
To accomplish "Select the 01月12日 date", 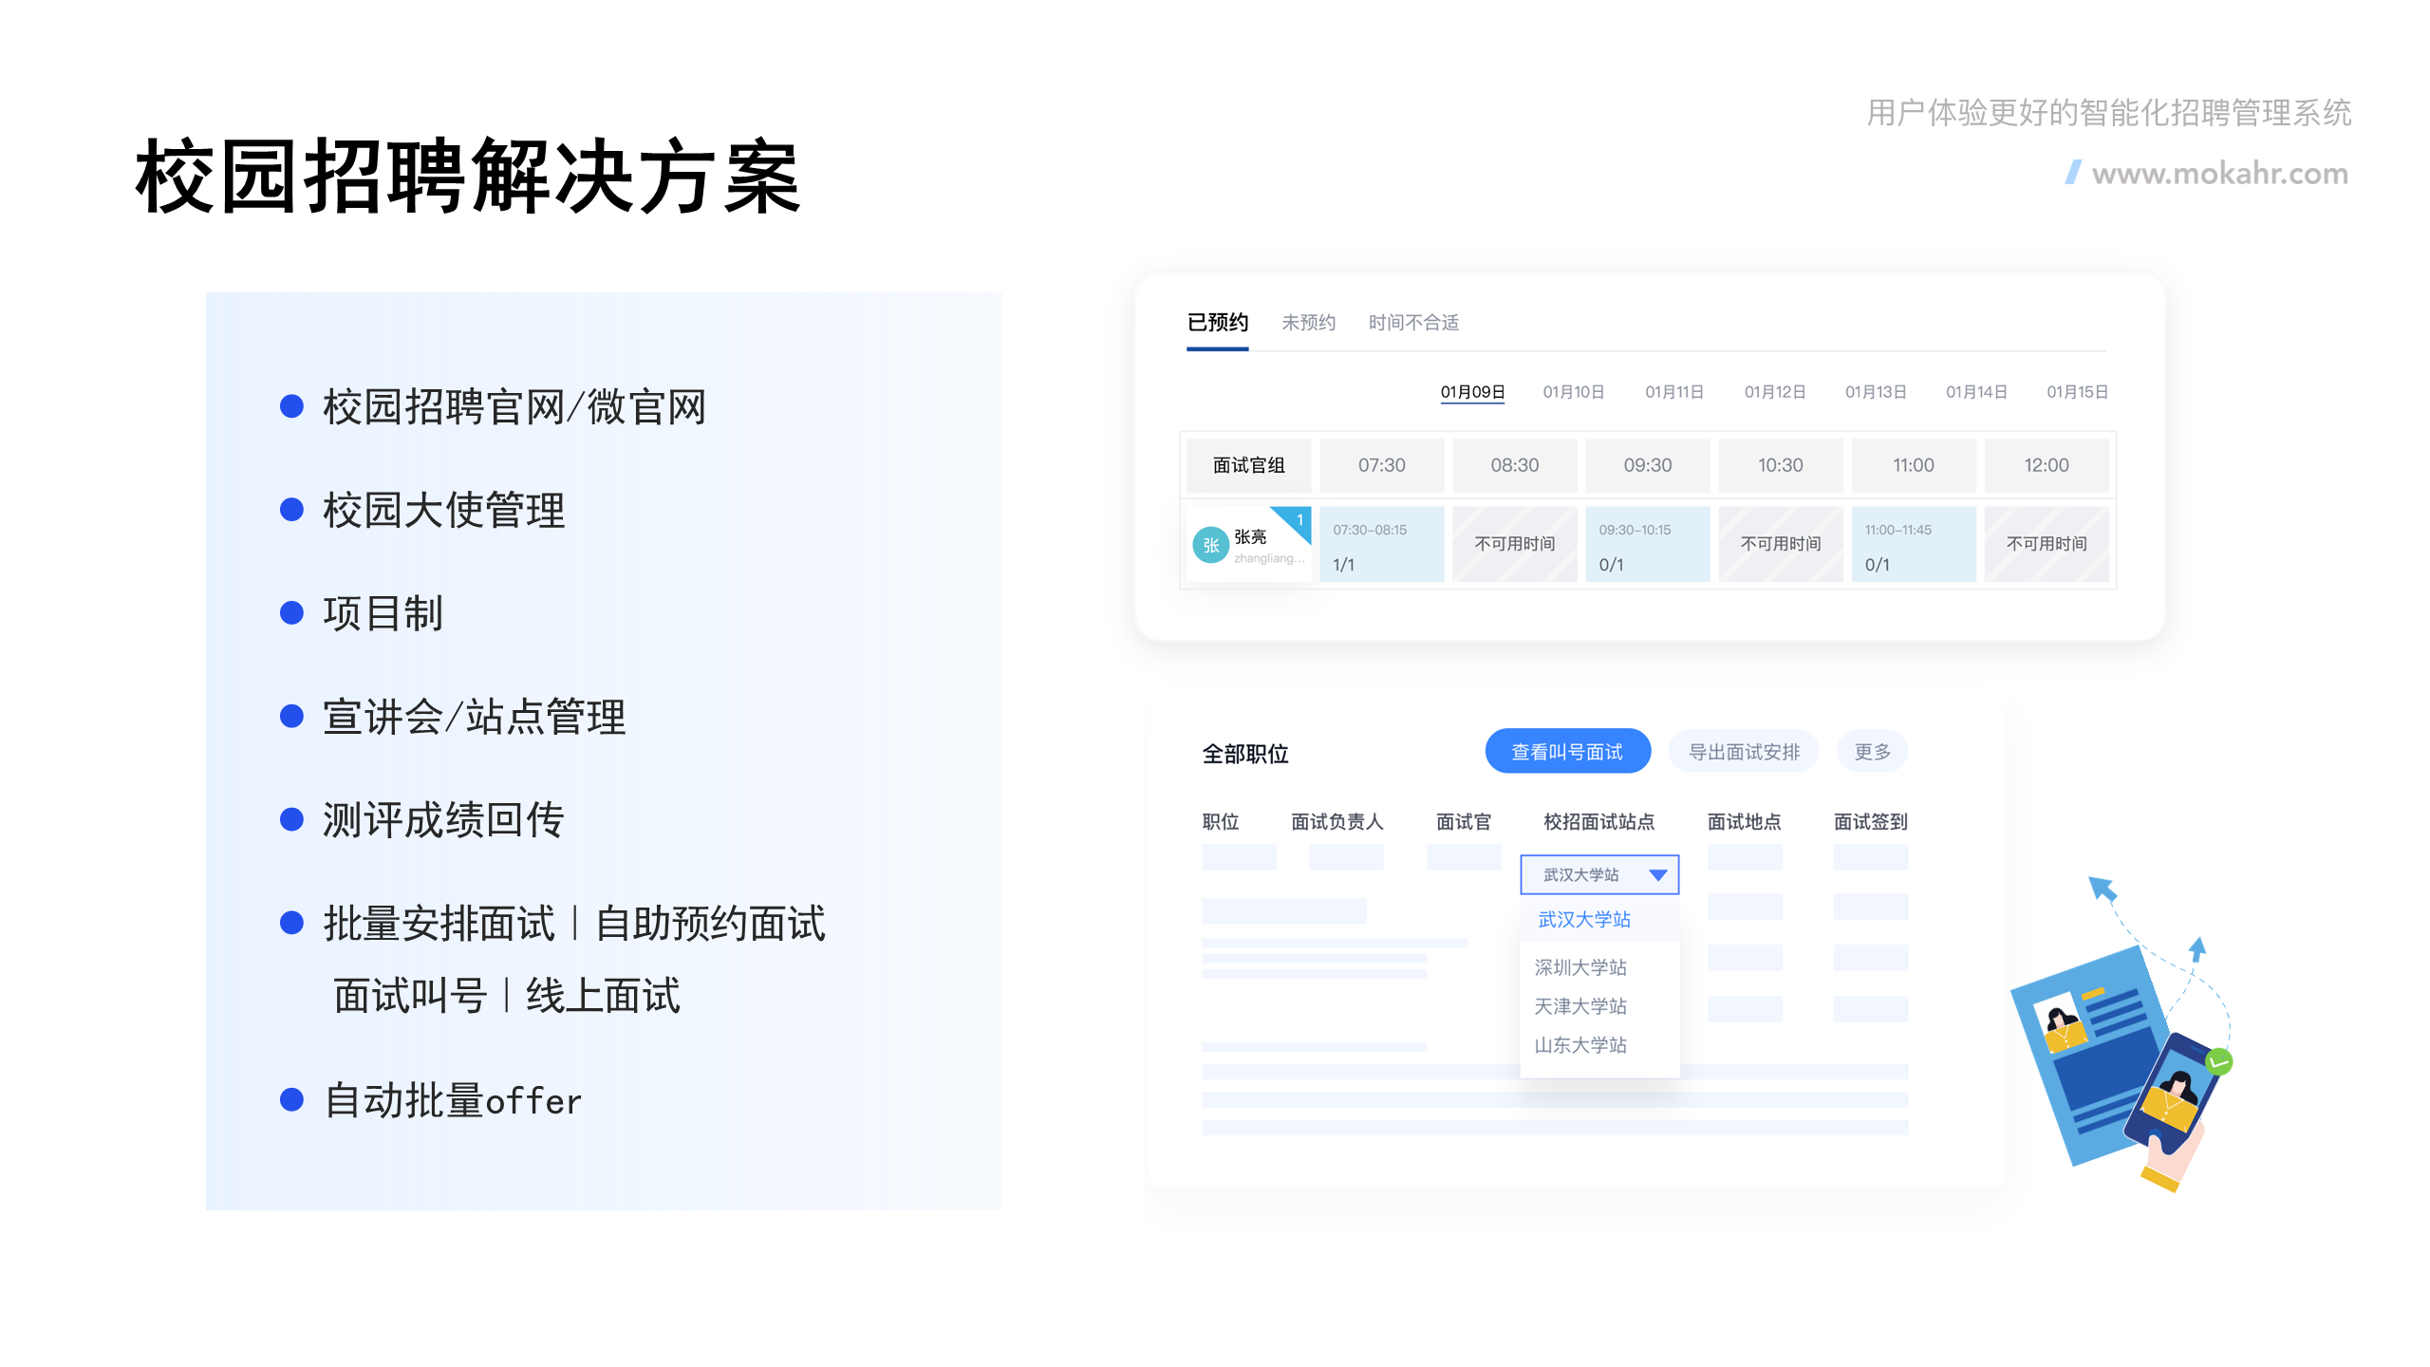I will click(x=1775, y=392).
